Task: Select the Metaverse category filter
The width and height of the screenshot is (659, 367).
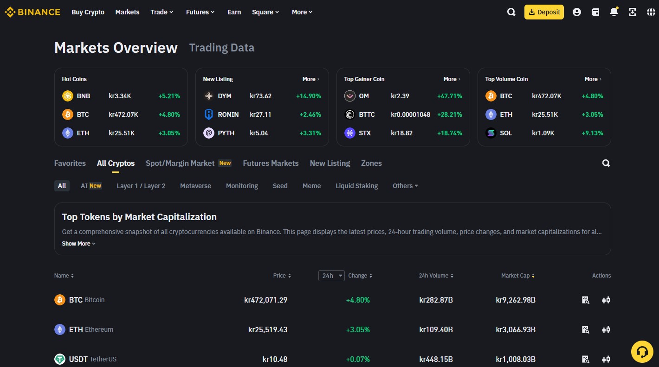Action: pyautogui.click(x=195, y=186)
